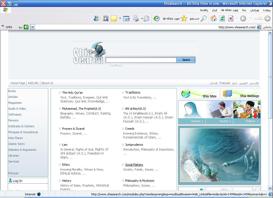Click the Mail envelope toolbar icon
This screenshot has width=273, height=198.
(x=146, y=18)
